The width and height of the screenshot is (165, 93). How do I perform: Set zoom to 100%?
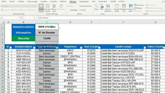102,7
